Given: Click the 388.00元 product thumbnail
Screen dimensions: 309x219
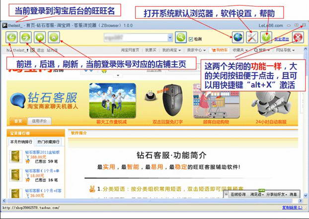Looking at the screenshot, I should point(16,157).
